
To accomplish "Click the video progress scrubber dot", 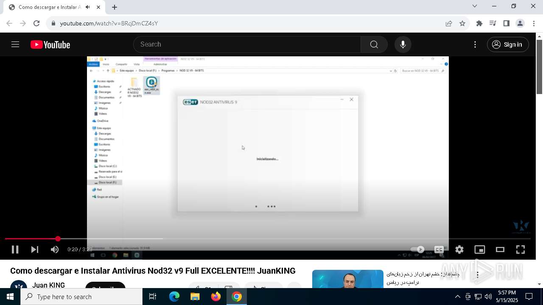I will [x=58, y=239].
